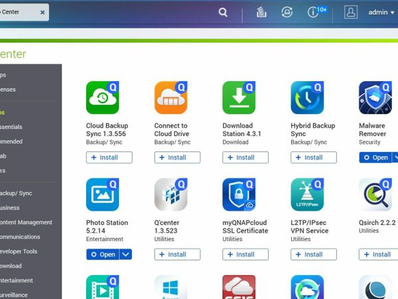The height and width of the screenshot is (299, 398).
Task: Click the Hybrid Backup Sync title text
Action: tap(312, 130)
